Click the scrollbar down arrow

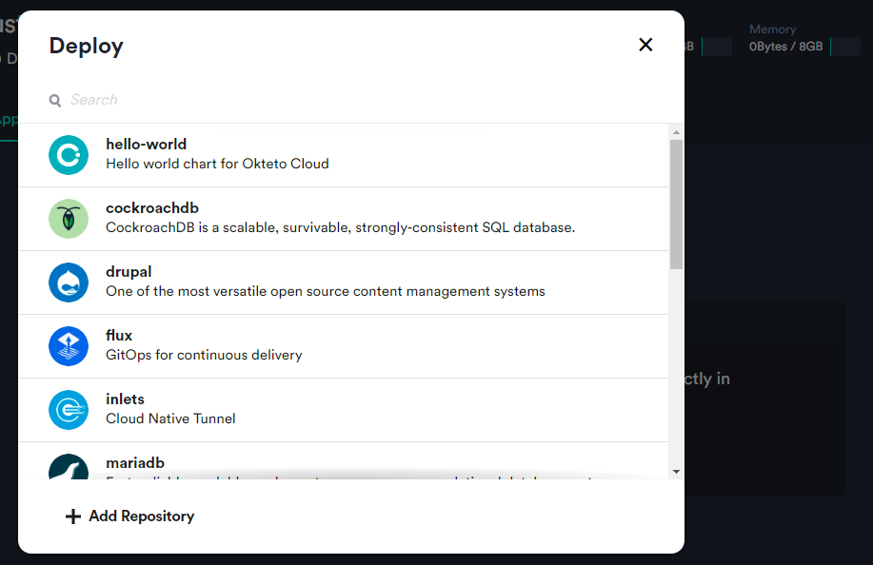[676, 471]
